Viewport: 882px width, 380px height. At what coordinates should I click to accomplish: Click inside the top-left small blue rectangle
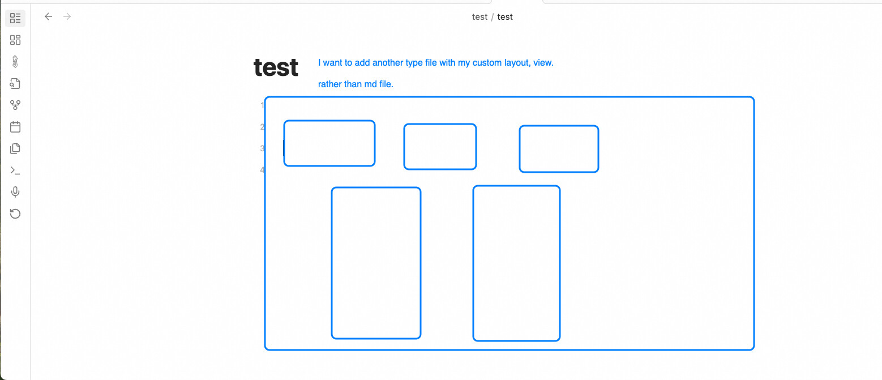pos(329,143)
